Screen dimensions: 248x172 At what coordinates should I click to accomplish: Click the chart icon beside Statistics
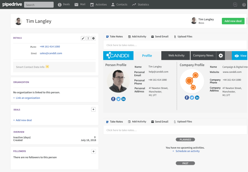tap(134, 4)
